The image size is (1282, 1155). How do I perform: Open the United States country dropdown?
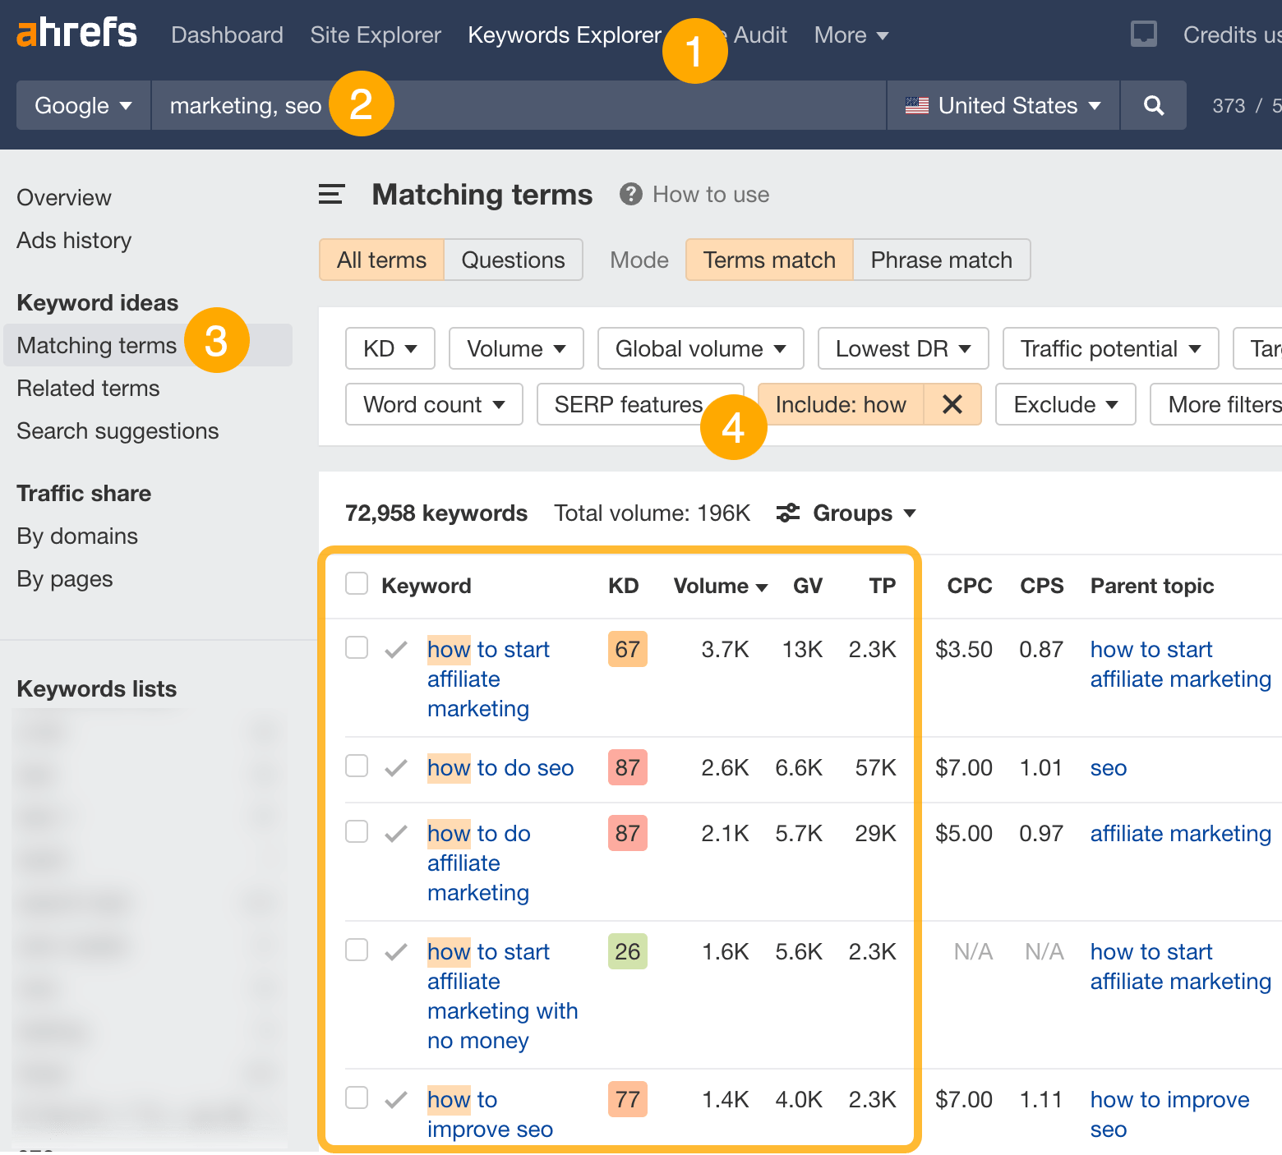click(1003, 105)
